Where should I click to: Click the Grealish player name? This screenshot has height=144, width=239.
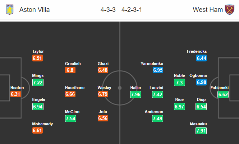[x=73, y=64]
